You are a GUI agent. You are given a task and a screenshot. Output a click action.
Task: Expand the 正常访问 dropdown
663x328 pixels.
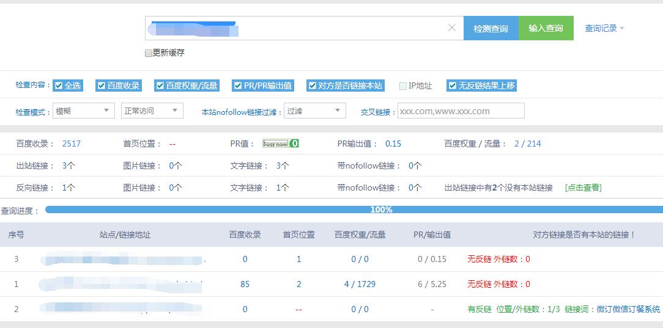[x=152, y=111]
